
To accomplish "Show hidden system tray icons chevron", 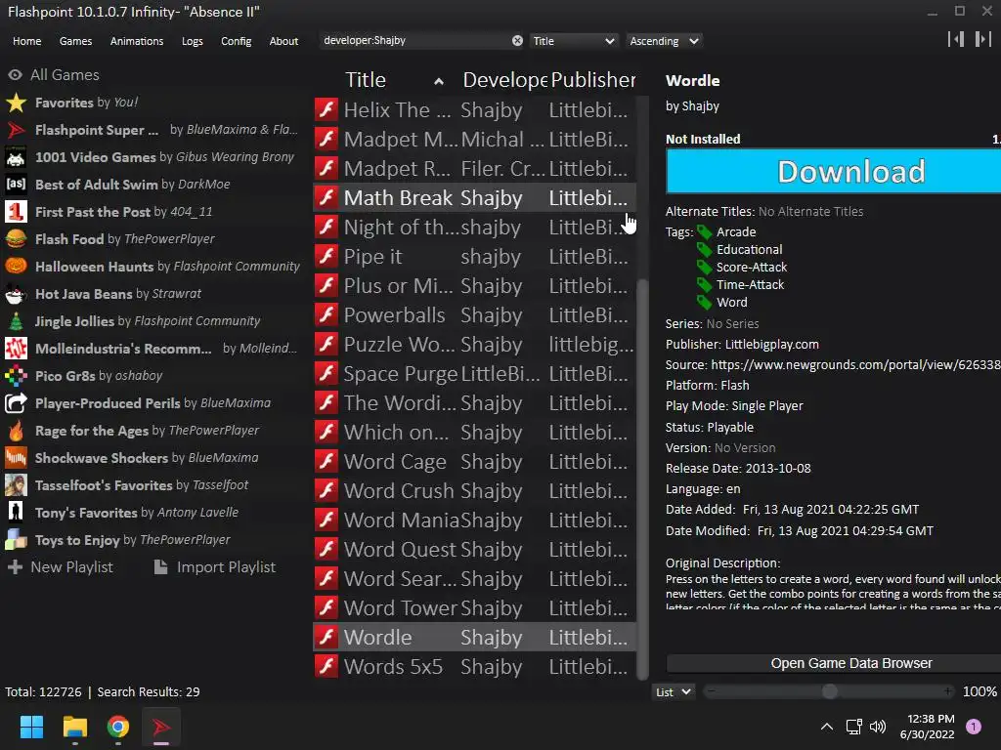I will (827, 727).
